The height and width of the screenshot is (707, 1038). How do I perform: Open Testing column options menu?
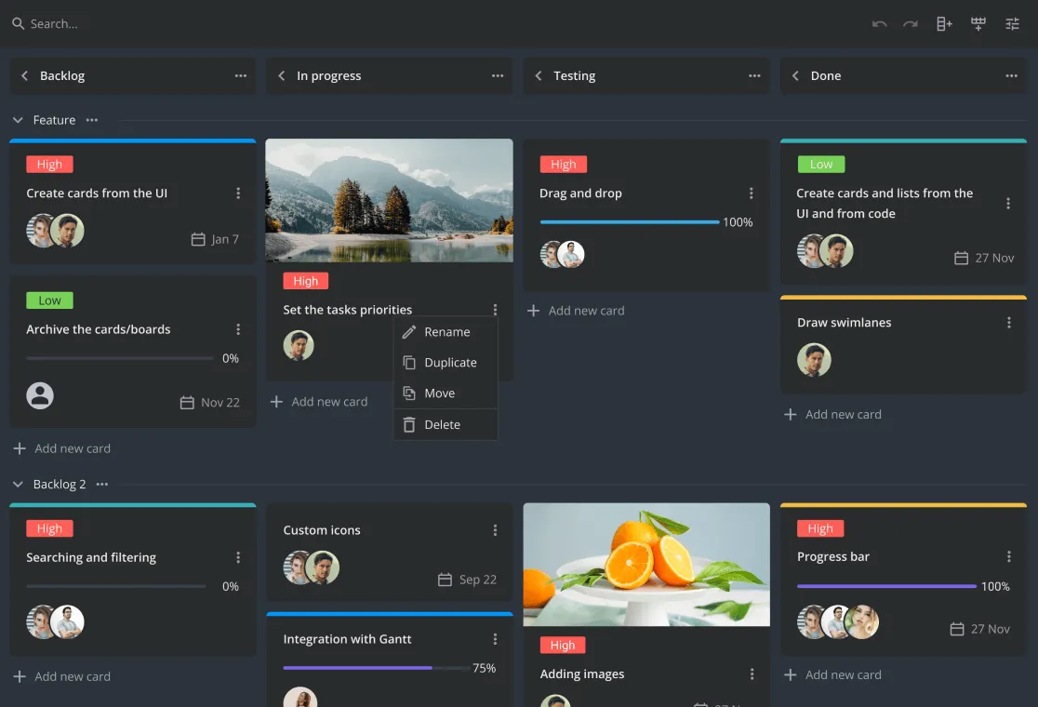point(754,75)
